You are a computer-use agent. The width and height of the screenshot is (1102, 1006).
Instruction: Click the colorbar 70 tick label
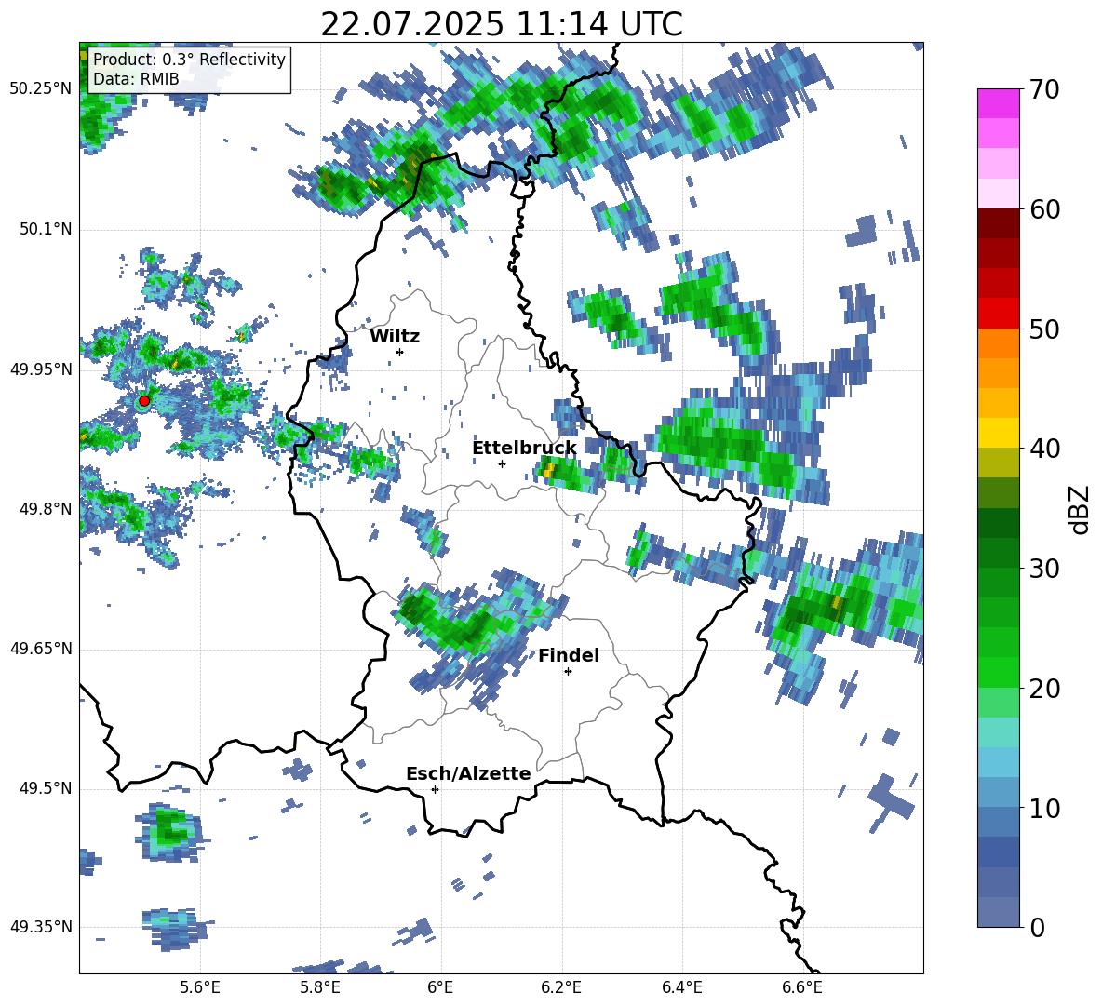coord(1044,89)
